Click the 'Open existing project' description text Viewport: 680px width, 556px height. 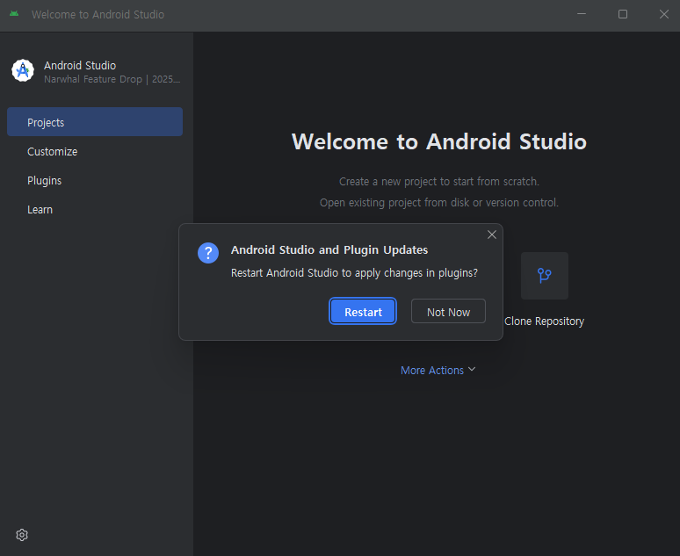coord(439,203)
